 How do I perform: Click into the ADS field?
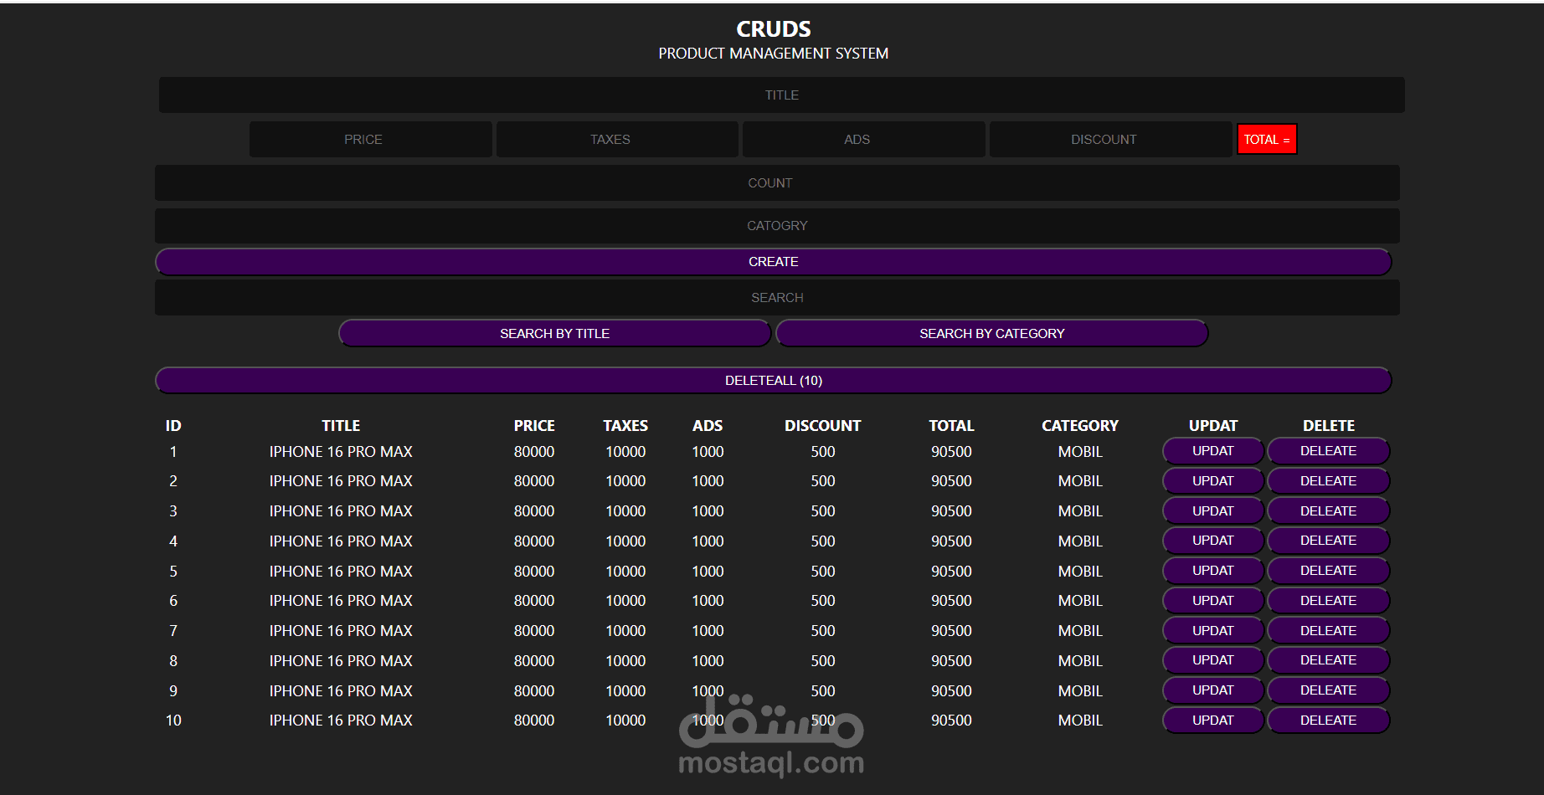click(x=864, y=140)
